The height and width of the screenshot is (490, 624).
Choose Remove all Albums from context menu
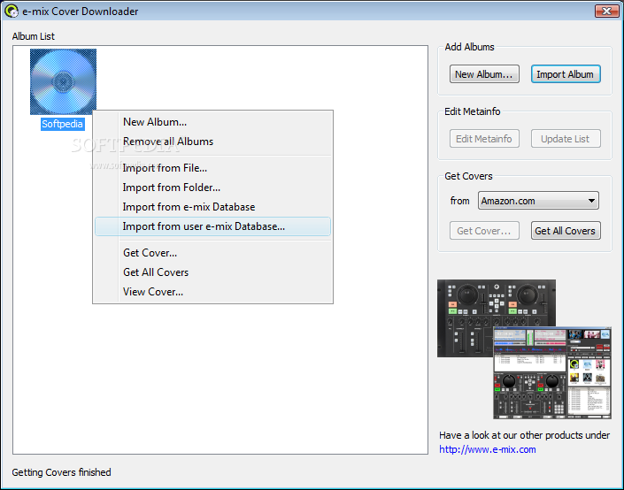(212, 142)
